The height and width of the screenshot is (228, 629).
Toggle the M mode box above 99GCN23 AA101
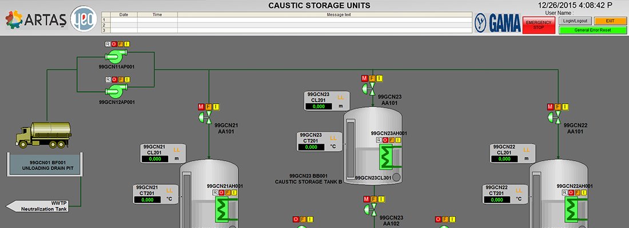364,78
